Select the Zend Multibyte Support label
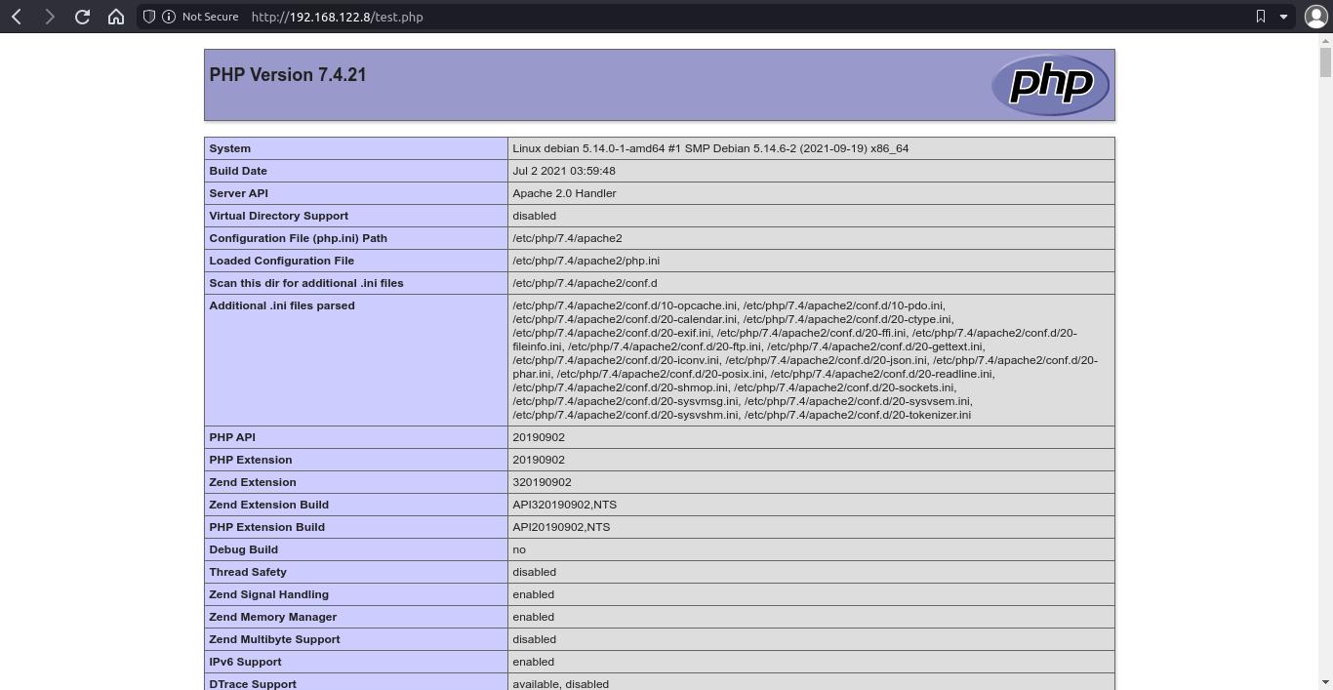 (x=275, y=639)
